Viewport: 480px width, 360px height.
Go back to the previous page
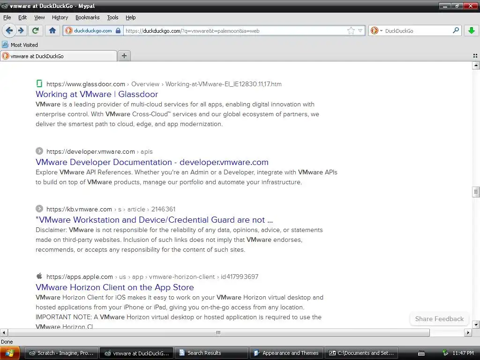[x=9, y=30]
